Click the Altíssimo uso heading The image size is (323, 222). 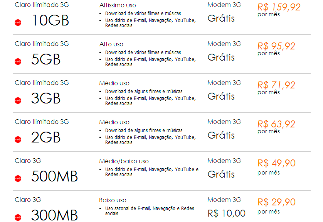[118, 5]
